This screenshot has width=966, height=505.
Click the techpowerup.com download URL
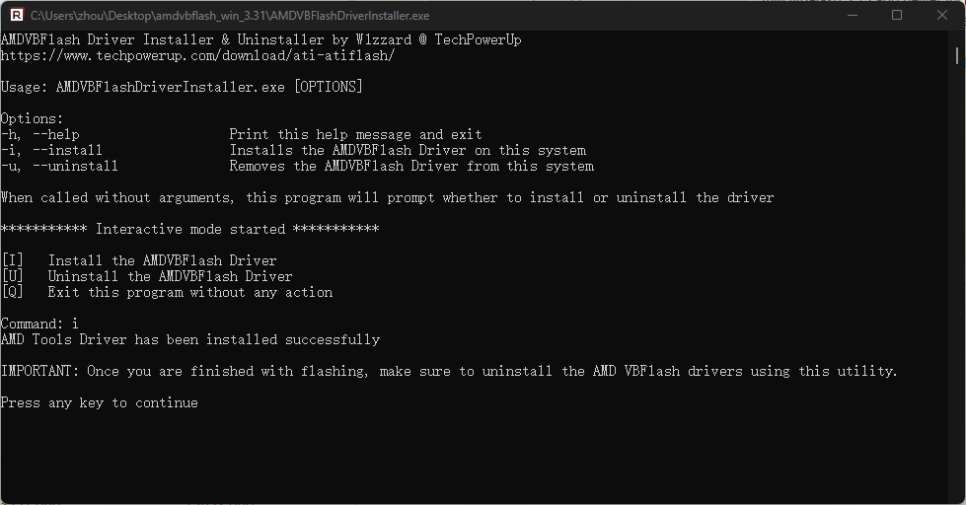pos(197,55)
